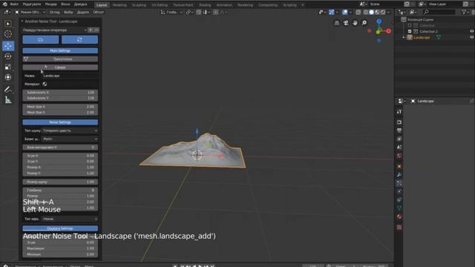Open the Modifiers wrench properties tab

(x=399, y=175)
